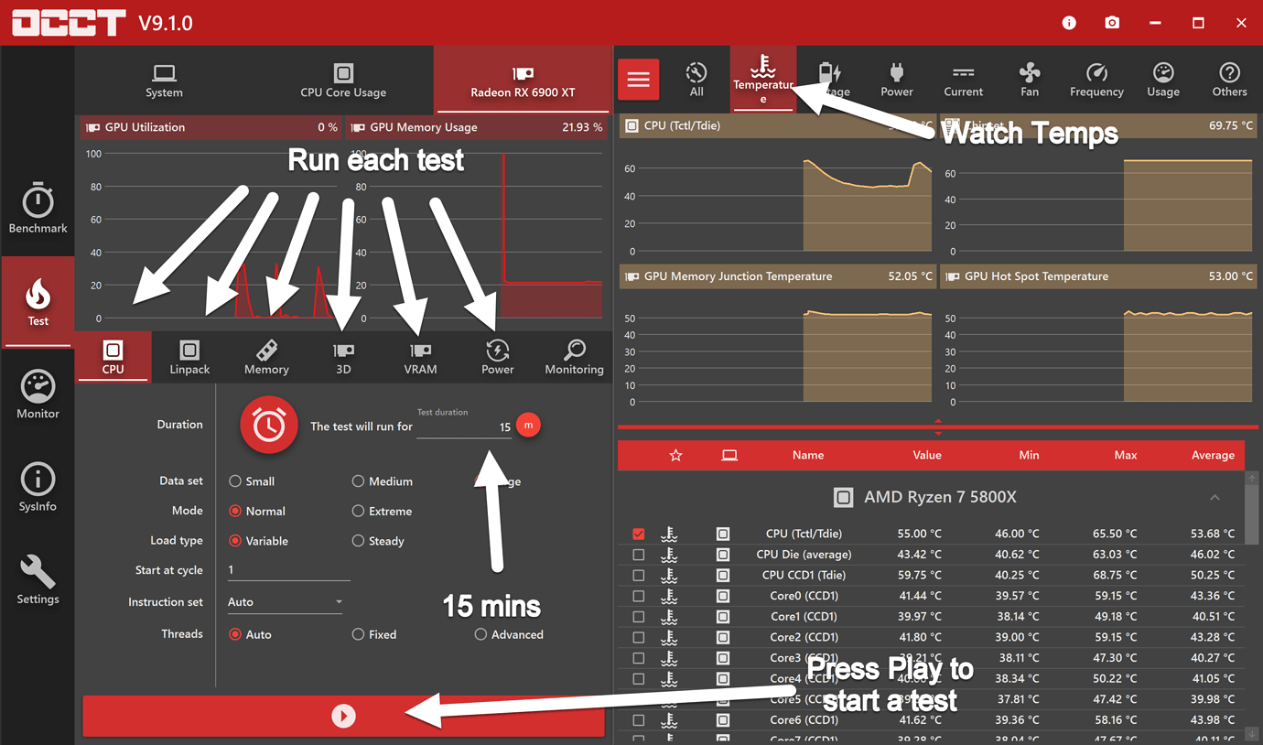The height and width of the screenshot is (745, 1263).
Task: Show Others sensors category
Action: [x=1229, y=80]
